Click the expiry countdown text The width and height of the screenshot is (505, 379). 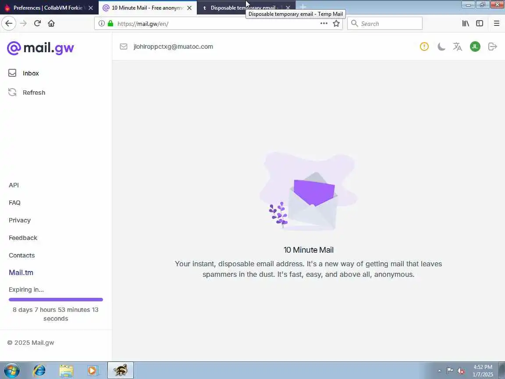[56, 314]
